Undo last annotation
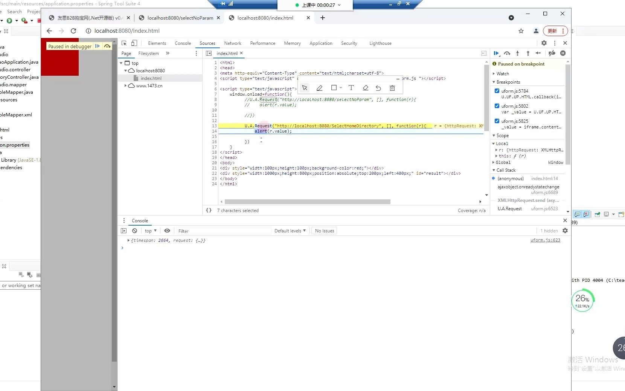The height and width of the screenshot is (391, 625). pos(378,88)
